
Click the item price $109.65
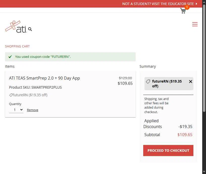click(x=125, y=83)
